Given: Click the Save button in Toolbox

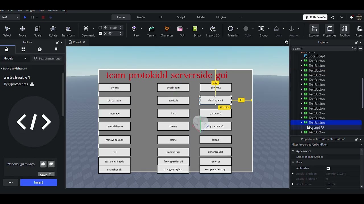Looking at the screenshot, I should (x=46, y=175).
